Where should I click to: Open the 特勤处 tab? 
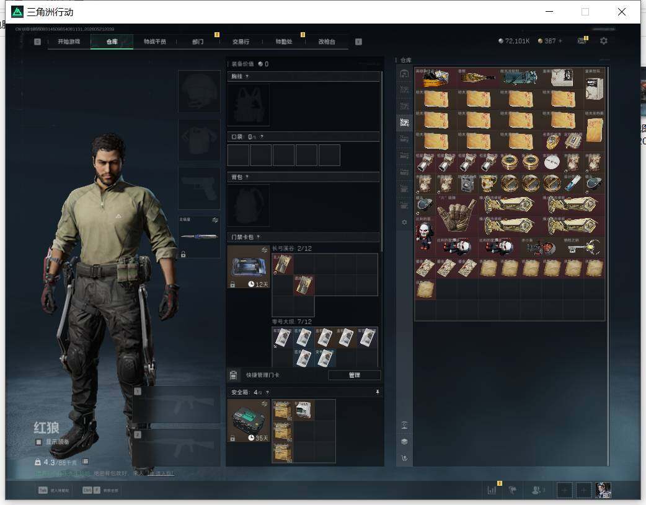pyautogui.click(x=283, y=42)
